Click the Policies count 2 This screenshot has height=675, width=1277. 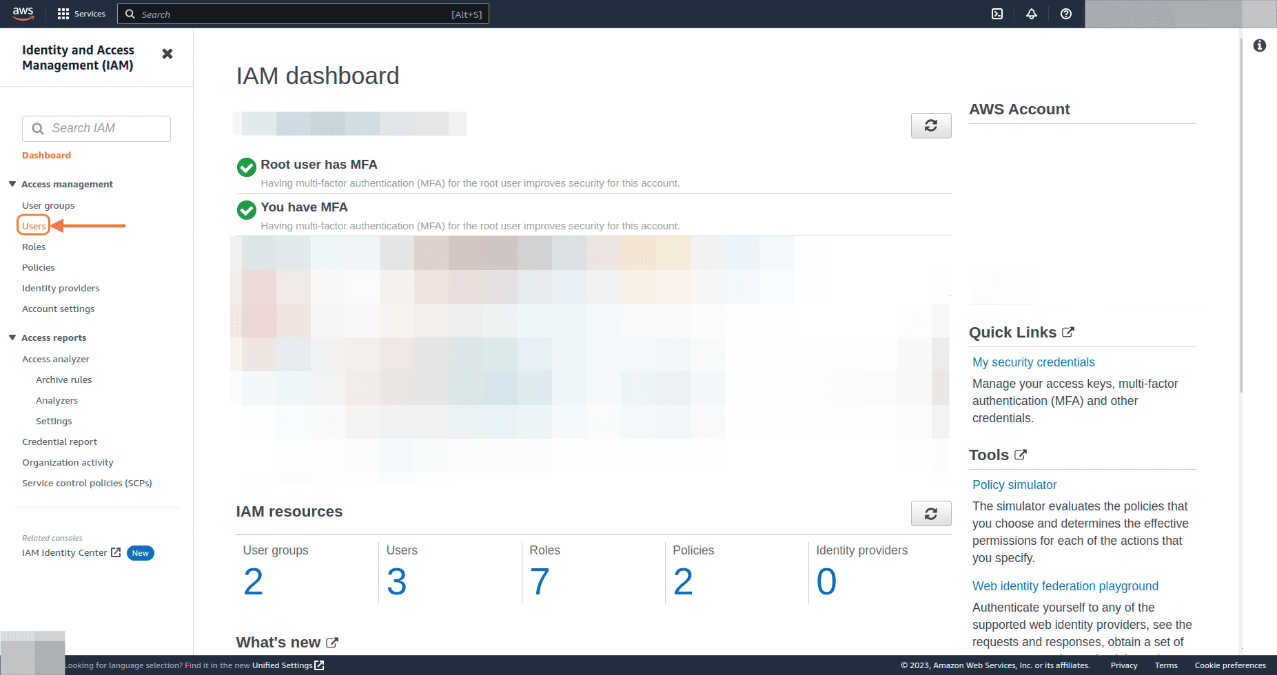click(x=684, y=582)
